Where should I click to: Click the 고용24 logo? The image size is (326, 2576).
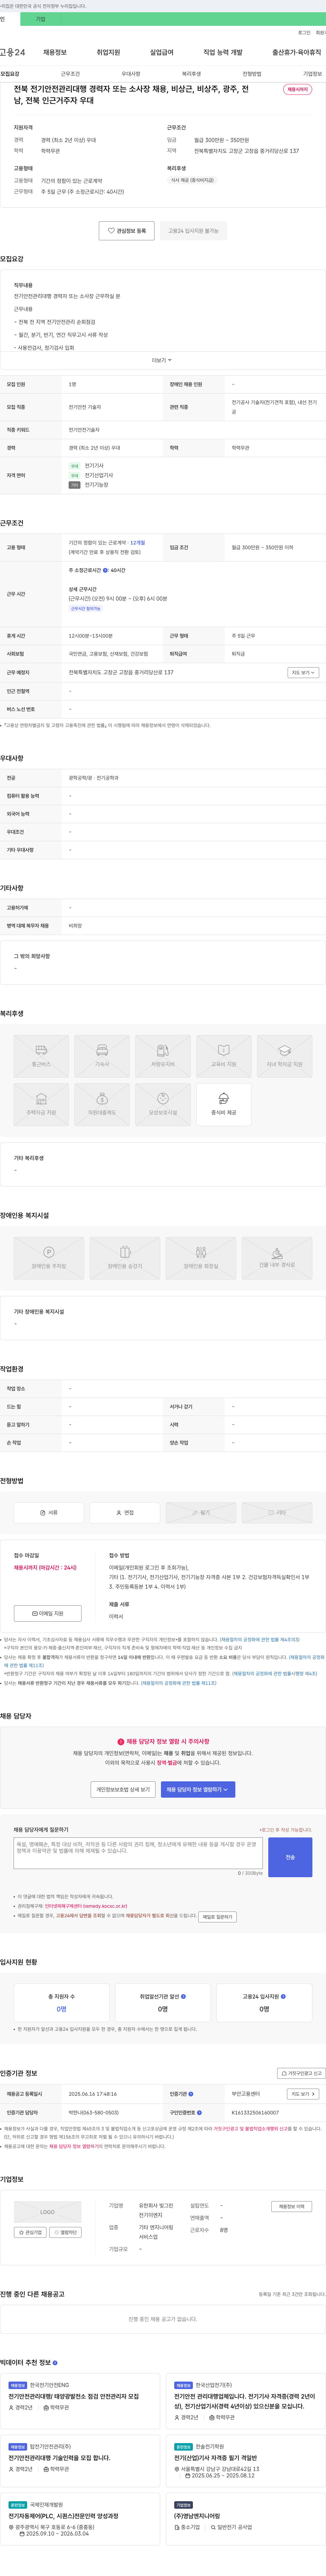[12, 52]
